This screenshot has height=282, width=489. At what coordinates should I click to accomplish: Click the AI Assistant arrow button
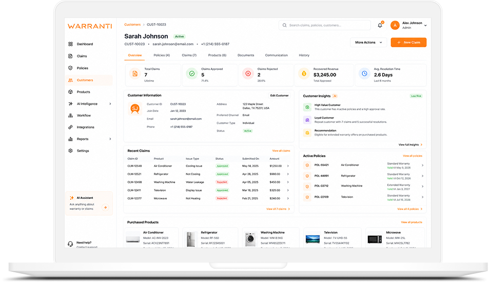coord(105,208)
